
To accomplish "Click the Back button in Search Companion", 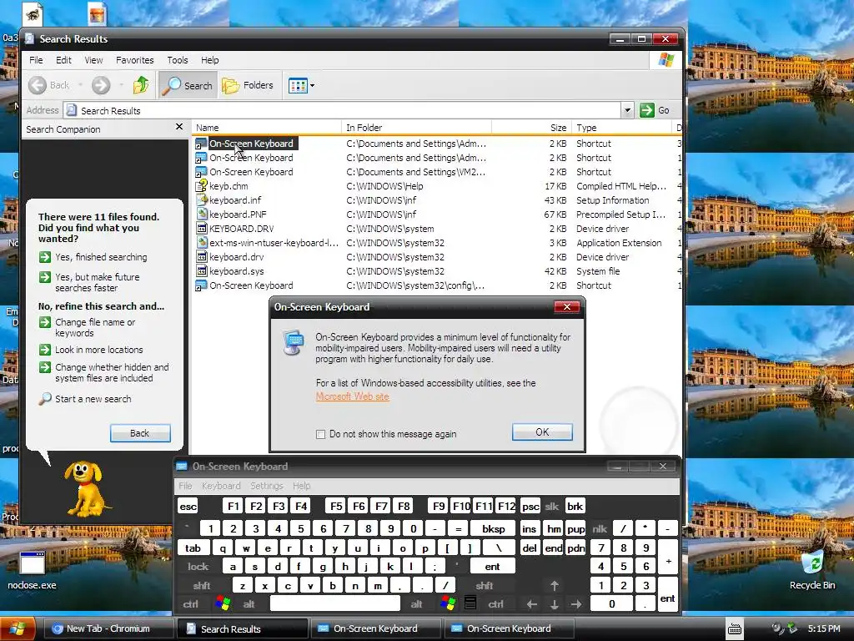I will pyautogui.click(x=140, y=433).
